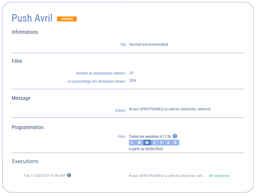This screenshot has width=257, height=196.
Task: Toggle the S (Saturday) day selector
Action: [x=168, y=143]
